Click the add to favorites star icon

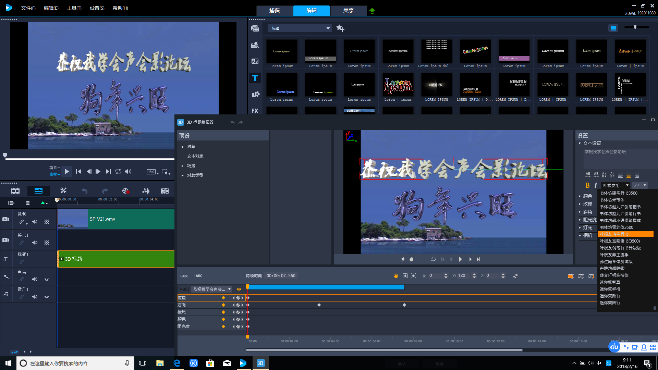[x=340, y=28]
